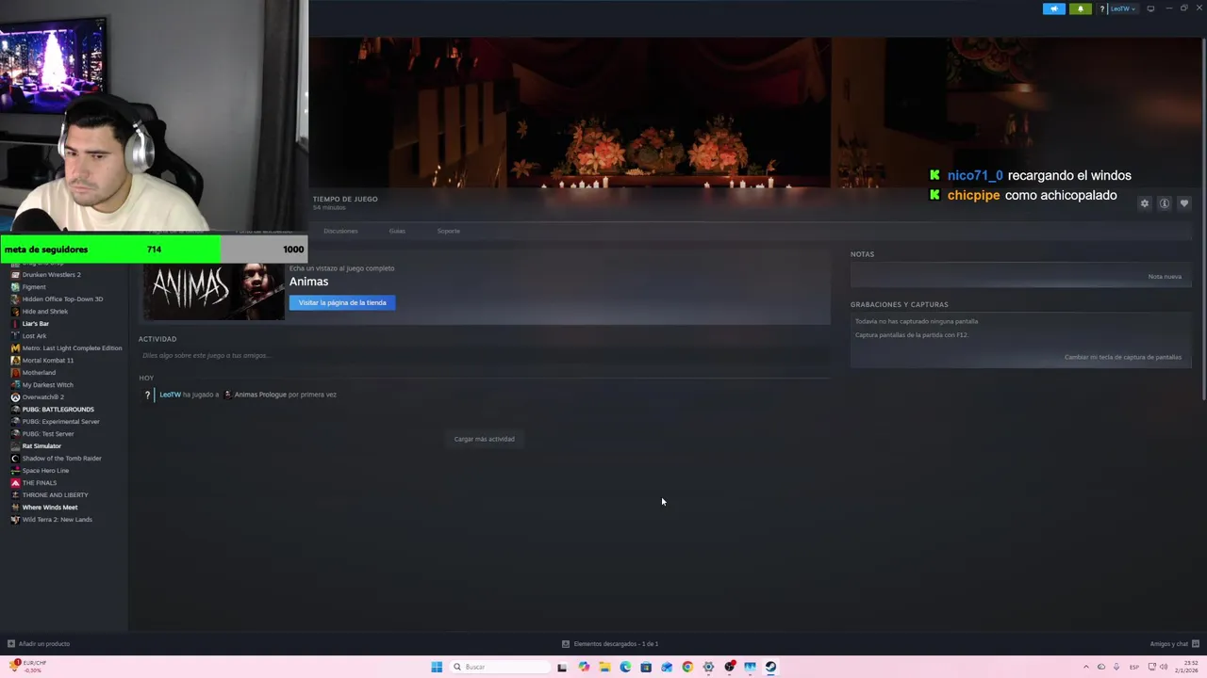The width and height of the screenshot is (1207, 678).
Task: Click Cargar más actividad
Action: coord(485,439)
